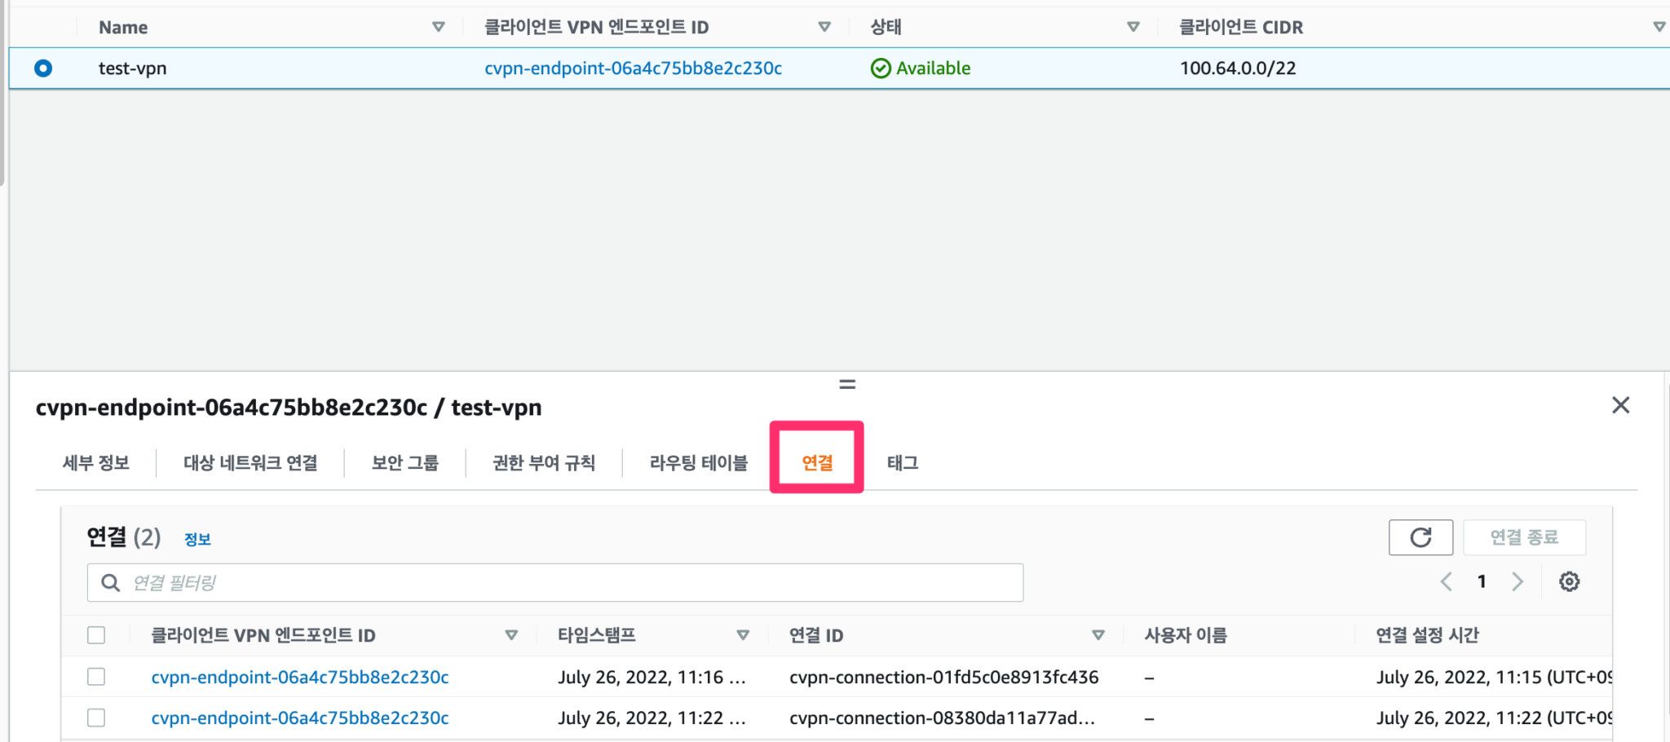
Task: Open the Name column sort dropdown
Action: pyautogui.click(x=439, y=26)
